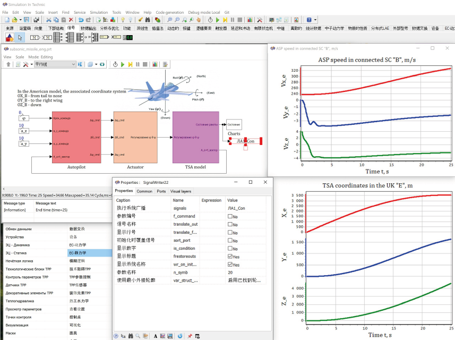Click the binoculars icon in the Properties bottom toolbar
The width and height of the screenshot is (455, 340).
click(x=131, y=336)
